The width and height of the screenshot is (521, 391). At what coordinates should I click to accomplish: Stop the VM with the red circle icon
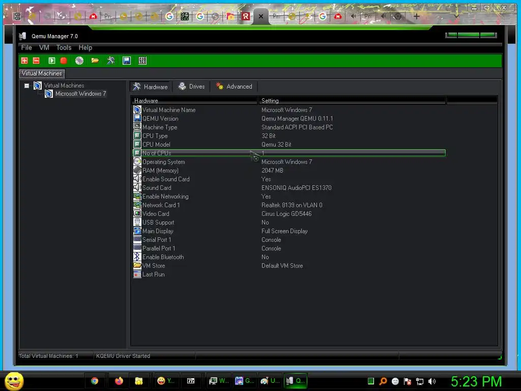64,61
